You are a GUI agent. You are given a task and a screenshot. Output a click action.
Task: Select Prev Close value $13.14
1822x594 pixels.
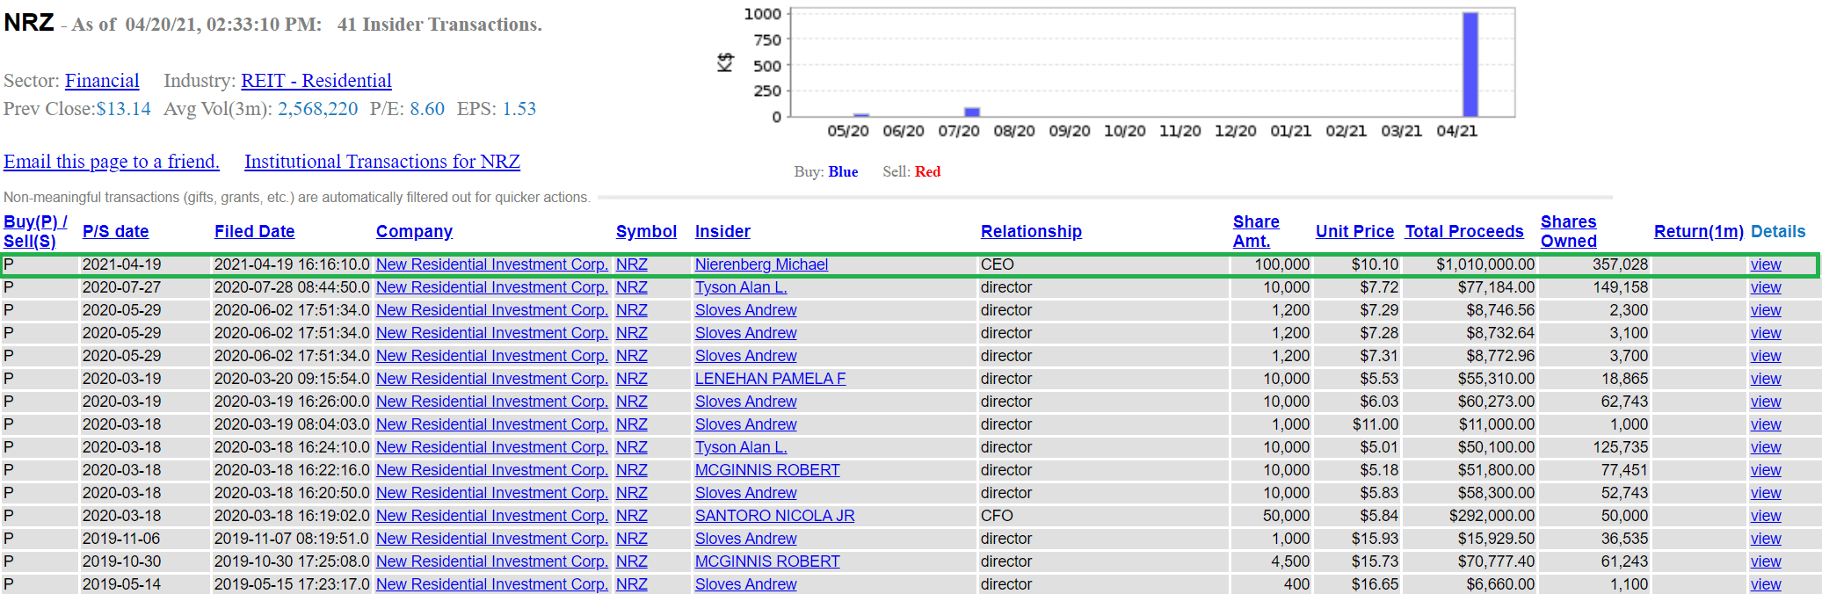pyautogui.click(x=123, y=109)
